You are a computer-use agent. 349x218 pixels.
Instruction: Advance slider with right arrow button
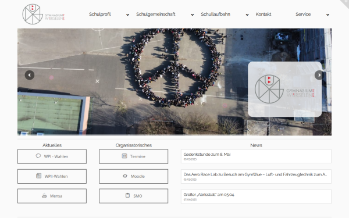point(319,75)
